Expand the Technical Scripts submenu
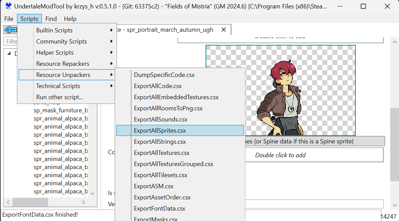 67,86
